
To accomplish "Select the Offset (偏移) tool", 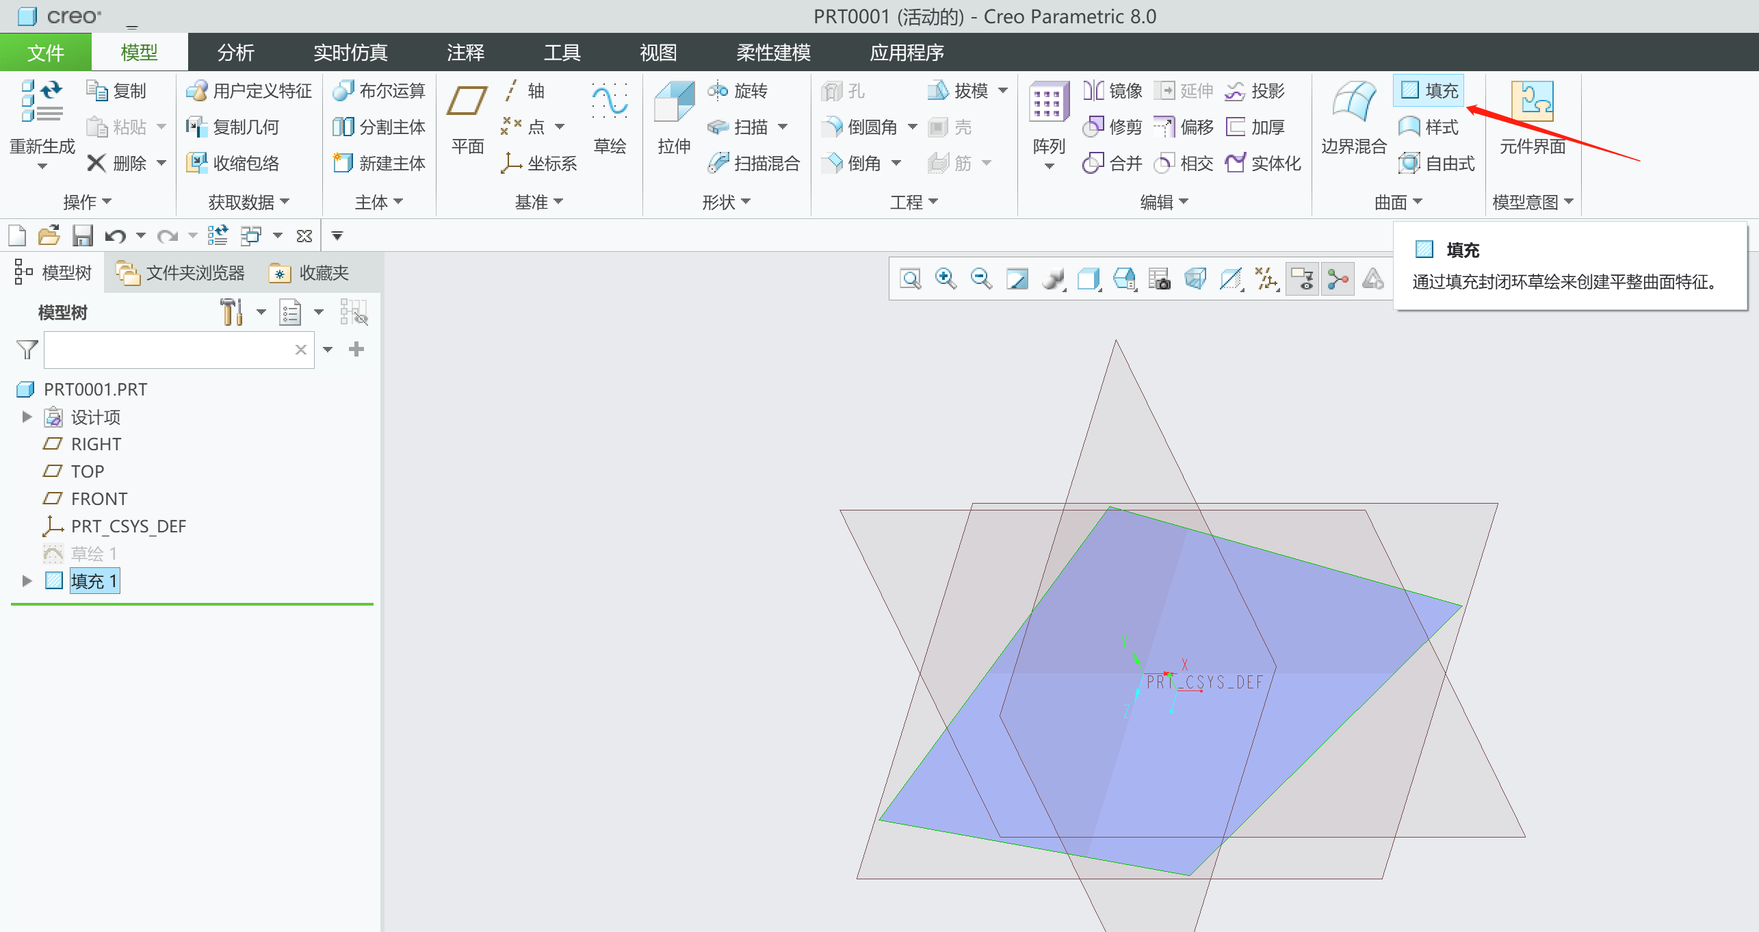I will click(1184, 127).
